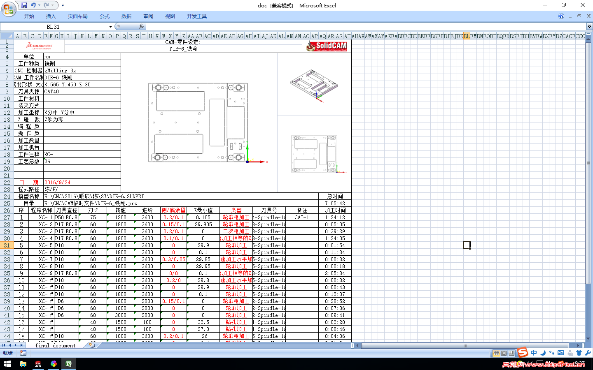Restore the inner workbook window
Screen dimensions: 593x370
579,16
